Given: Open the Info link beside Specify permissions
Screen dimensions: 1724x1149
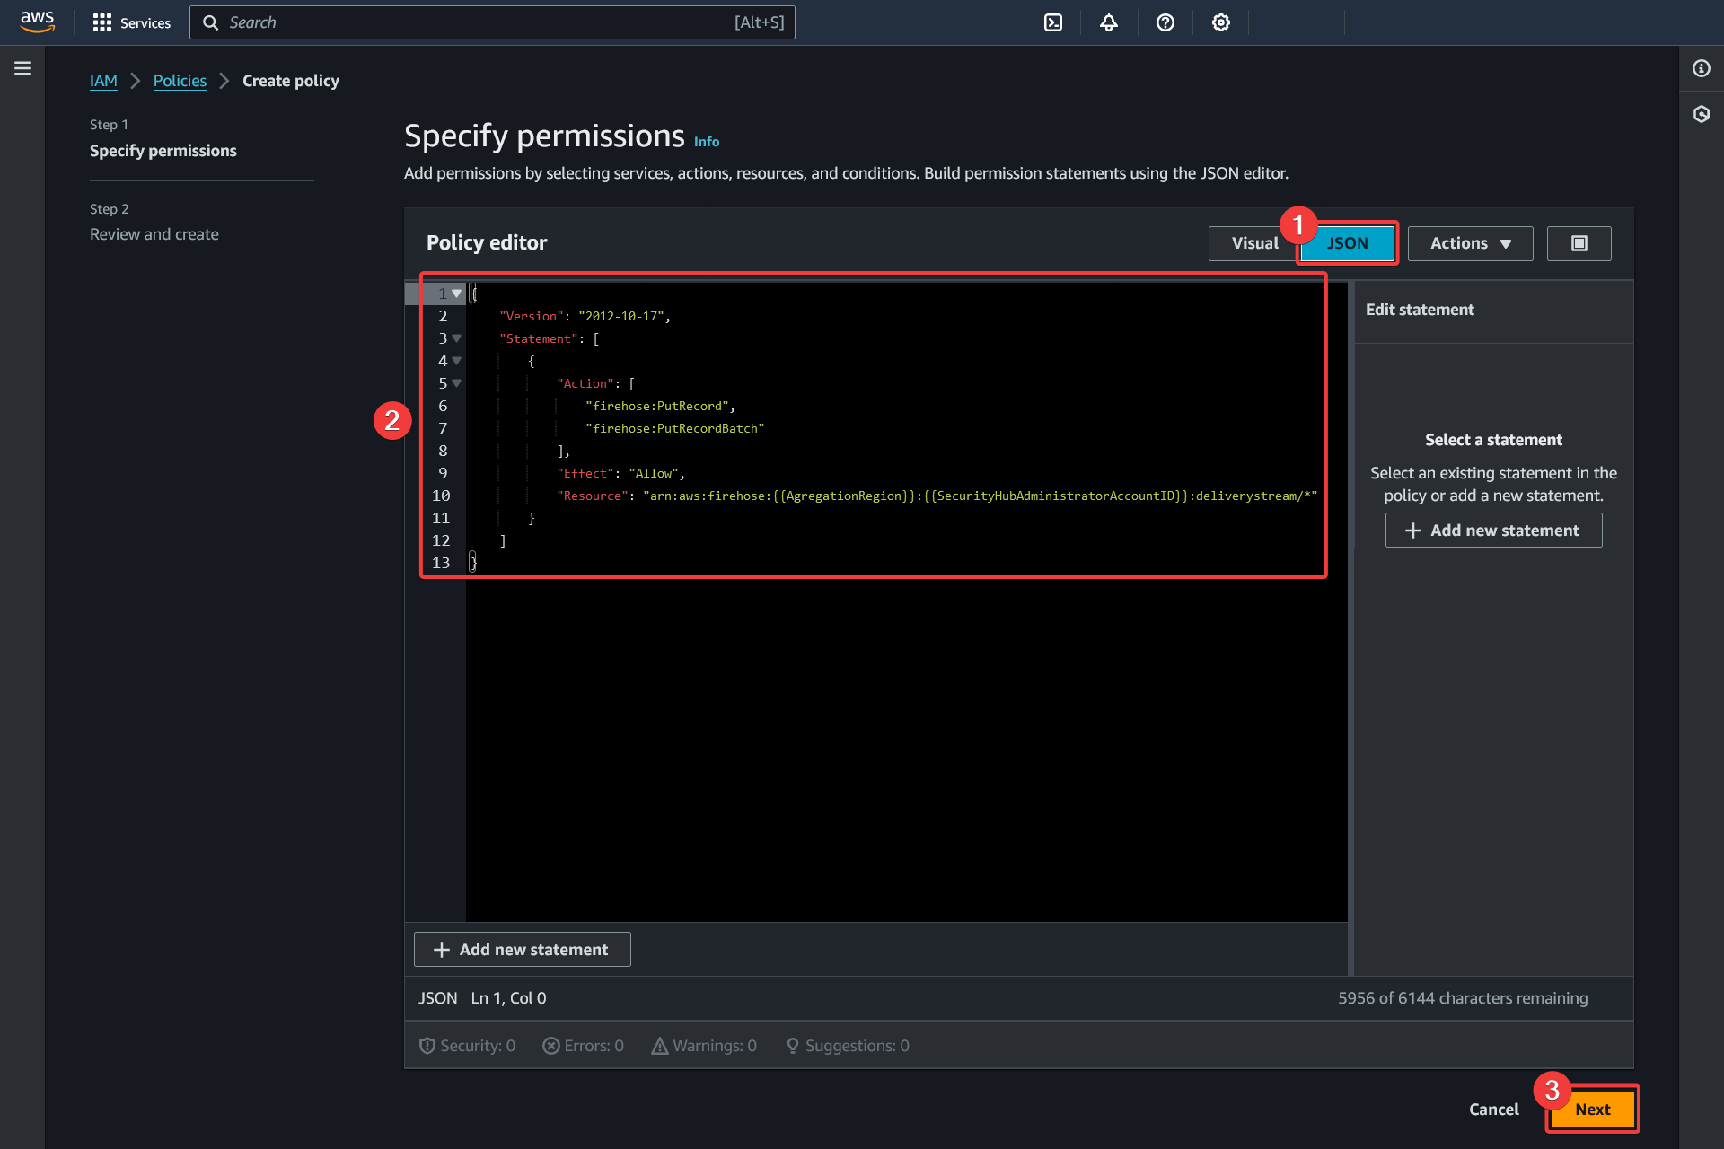Looking at the screenshot, I should tap(707, 142).
